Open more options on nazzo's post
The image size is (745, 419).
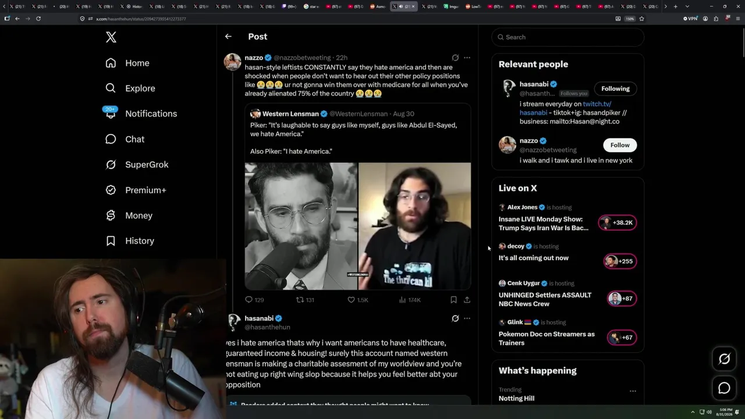tap(467, 58)
